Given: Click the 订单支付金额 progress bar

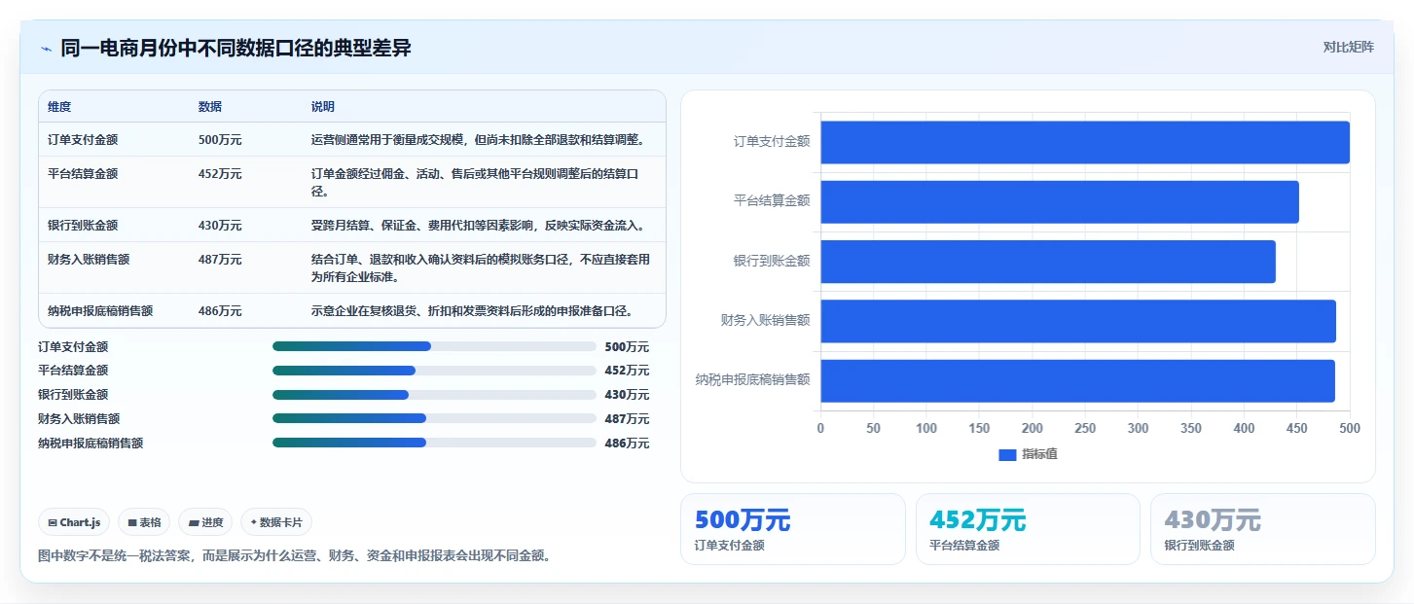Looking at the screenshot, I should [434, 346].
